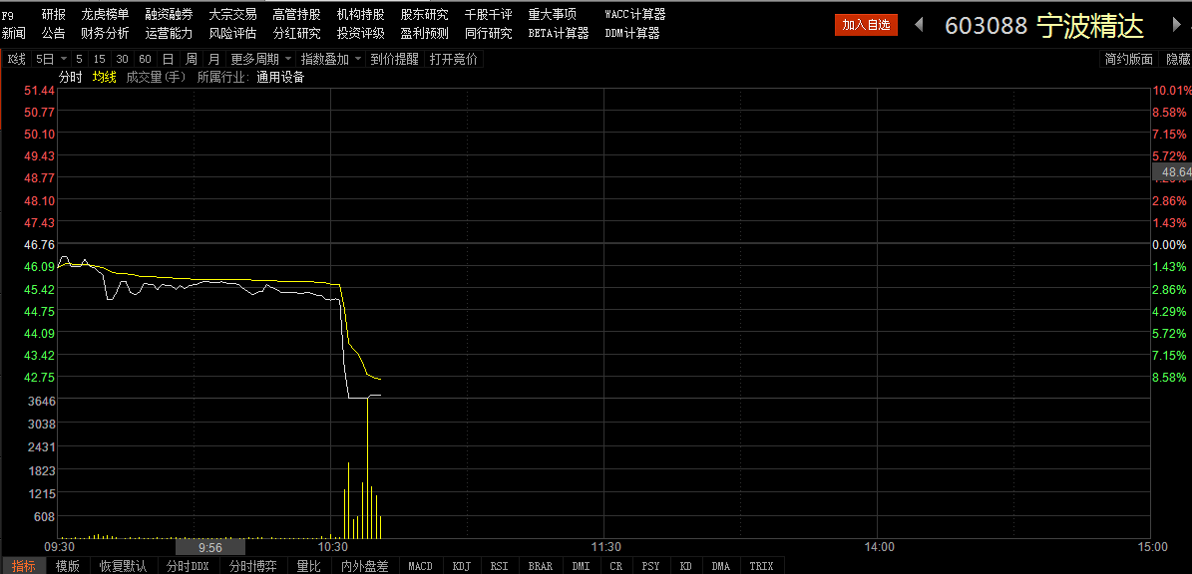
Task: Select the 60 minute period
Action: click(145, 59)
